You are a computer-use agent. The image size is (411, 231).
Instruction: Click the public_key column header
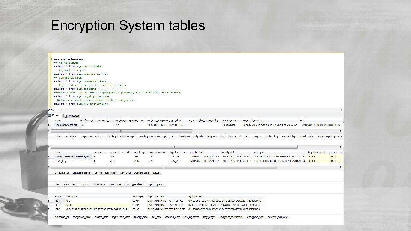(272, 136)
